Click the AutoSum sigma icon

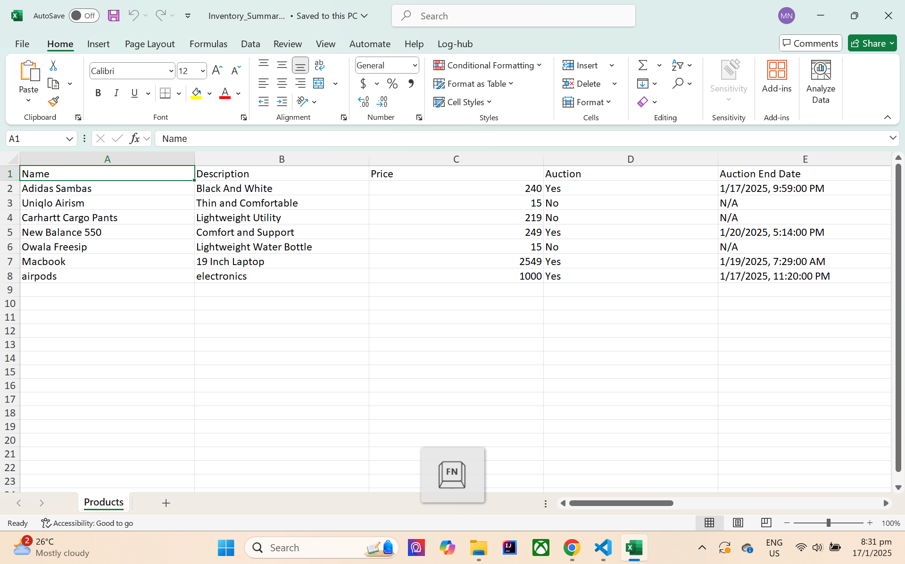[642, 65]
